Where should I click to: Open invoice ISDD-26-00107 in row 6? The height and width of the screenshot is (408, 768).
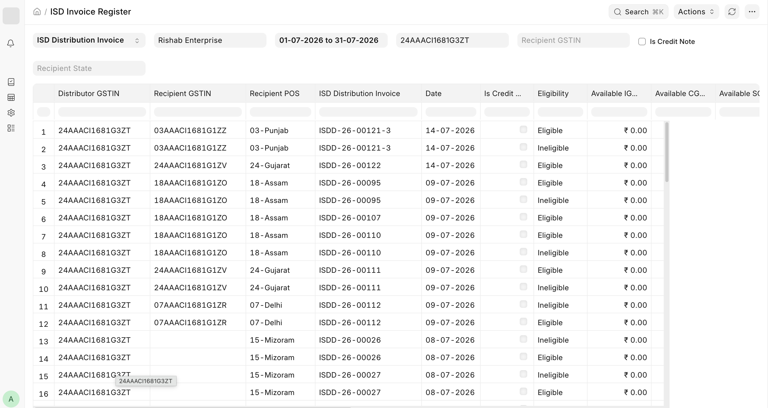click(350, 218)
